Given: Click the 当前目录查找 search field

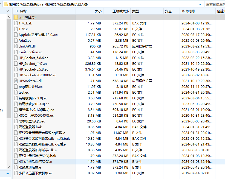Looking at the screenshot, I should click(x=215, y=4).
